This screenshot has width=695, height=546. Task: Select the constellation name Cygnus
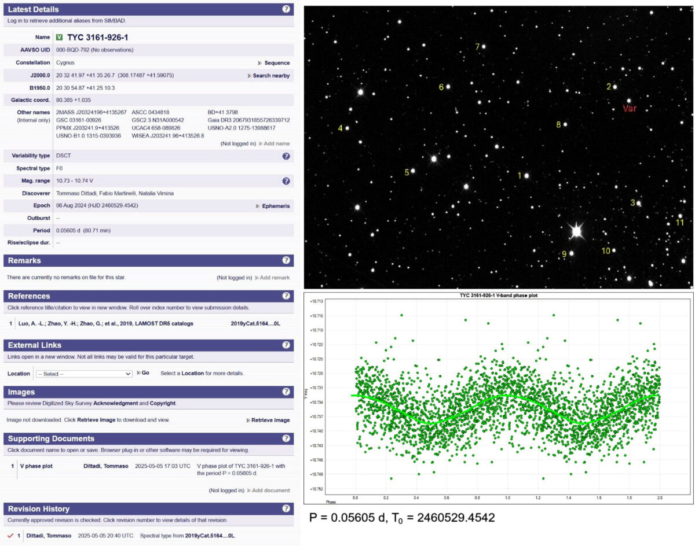pyautogui.click(x=65, y=63)
